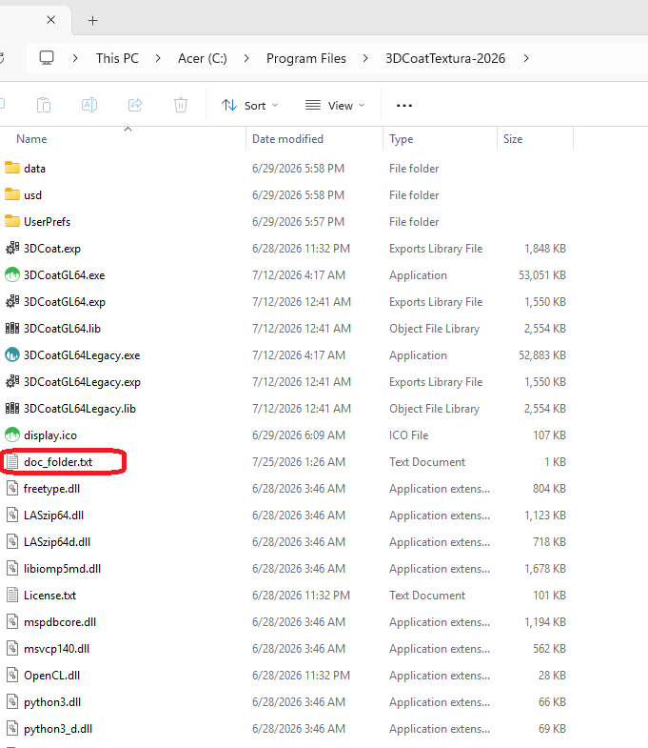This screenshot has width=648, height=748.
Task: Click the 3DCoatTextura-2026 breadcrumb
Action: click(445, 58)
